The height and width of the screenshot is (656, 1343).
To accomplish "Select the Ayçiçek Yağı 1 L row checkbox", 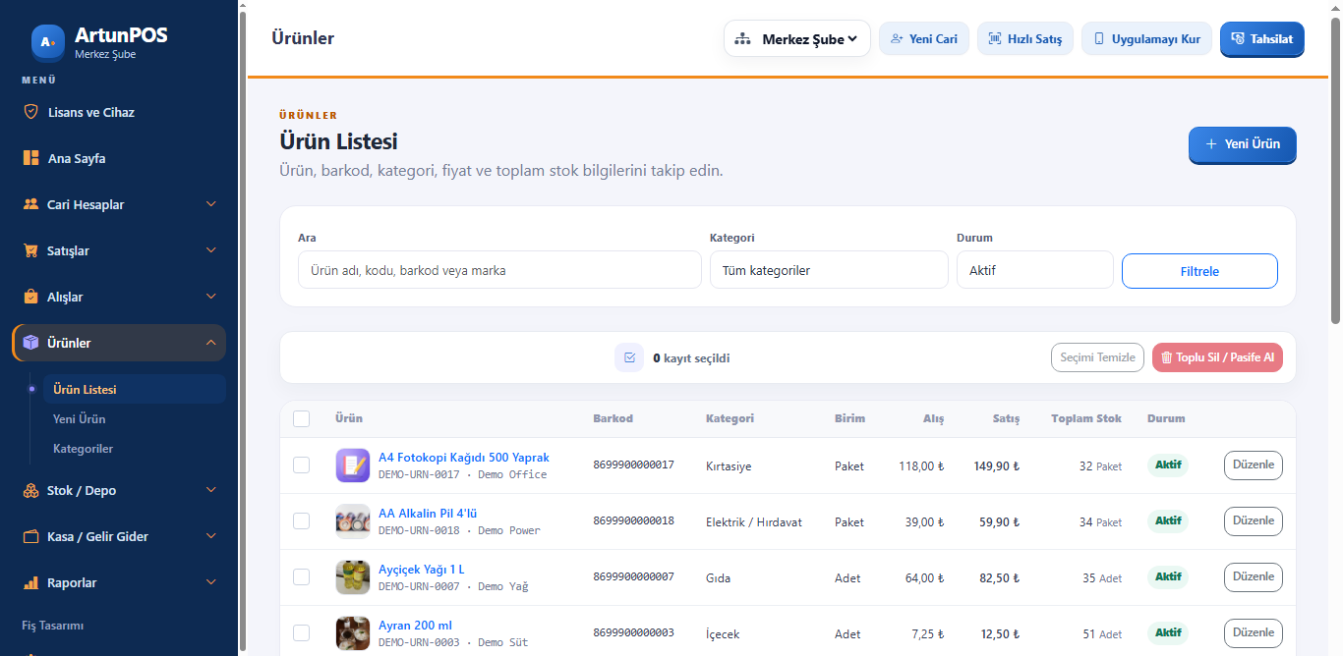I will [301, 576].
